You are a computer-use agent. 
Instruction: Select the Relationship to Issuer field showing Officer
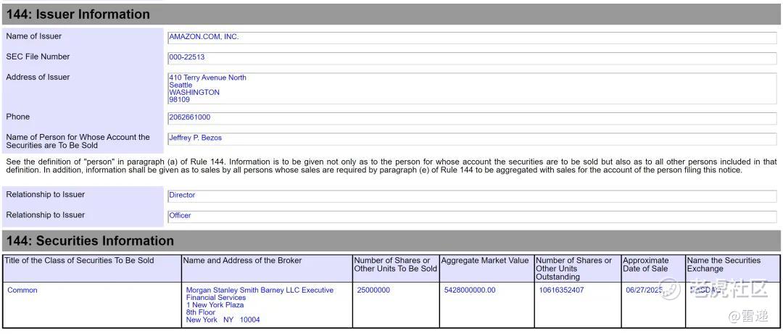click(472, 217)
